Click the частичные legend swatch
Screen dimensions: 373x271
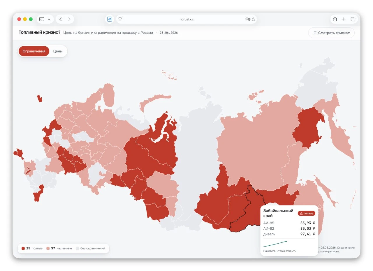point(48,249)
